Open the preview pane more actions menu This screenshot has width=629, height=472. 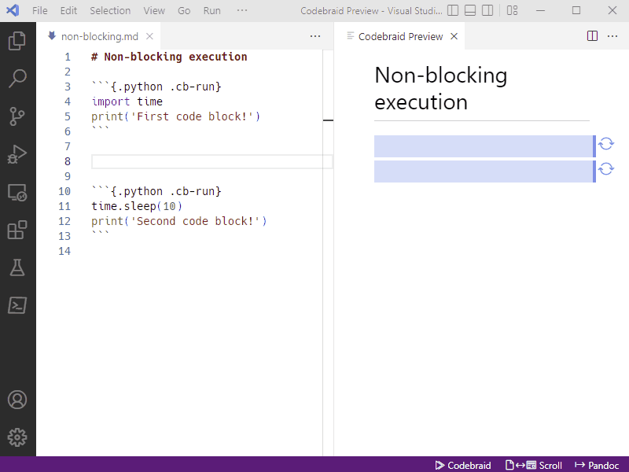click(612, 36)
